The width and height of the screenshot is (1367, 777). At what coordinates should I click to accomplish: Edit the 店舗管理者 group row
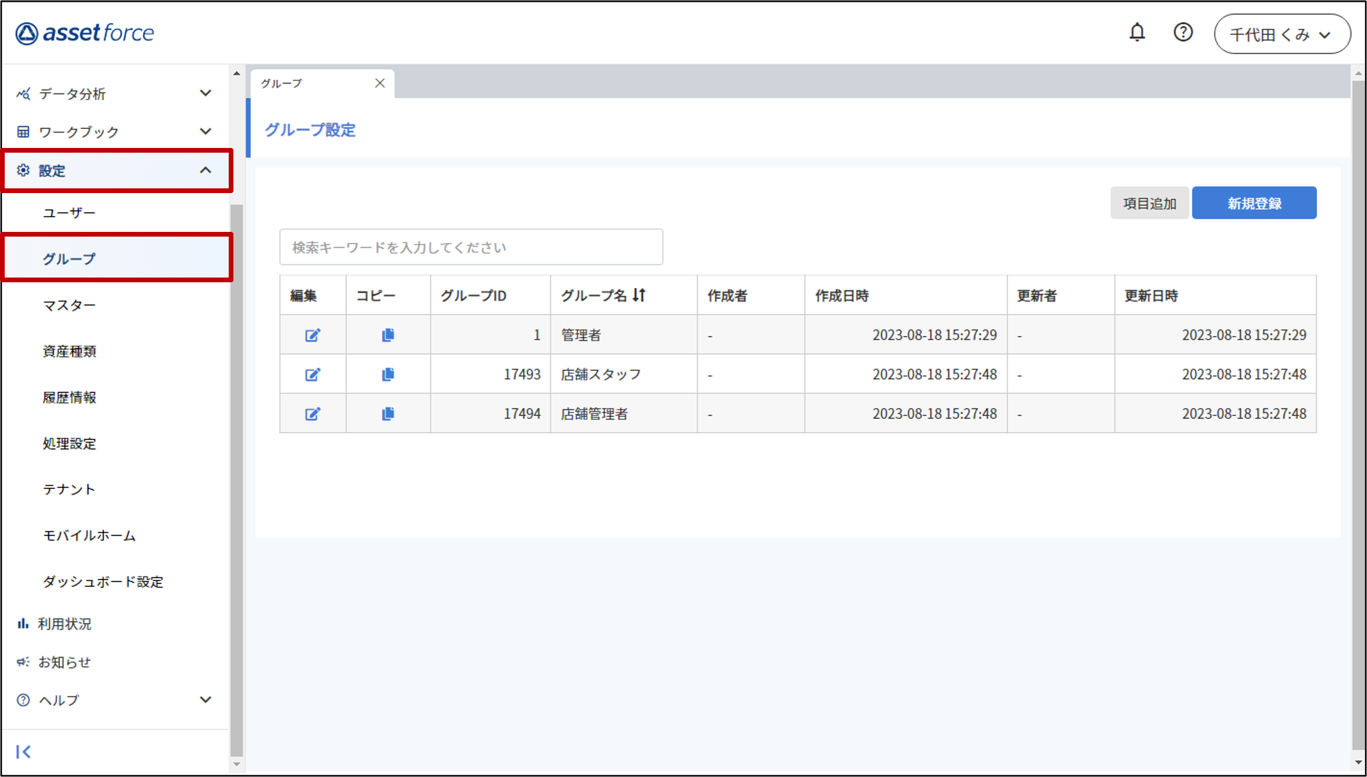click(313, 414)
